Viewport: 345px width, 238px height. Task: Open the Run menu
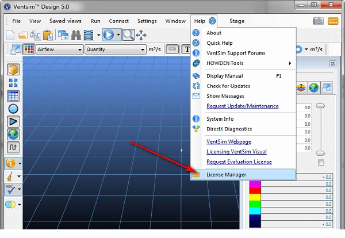(95, 21)
